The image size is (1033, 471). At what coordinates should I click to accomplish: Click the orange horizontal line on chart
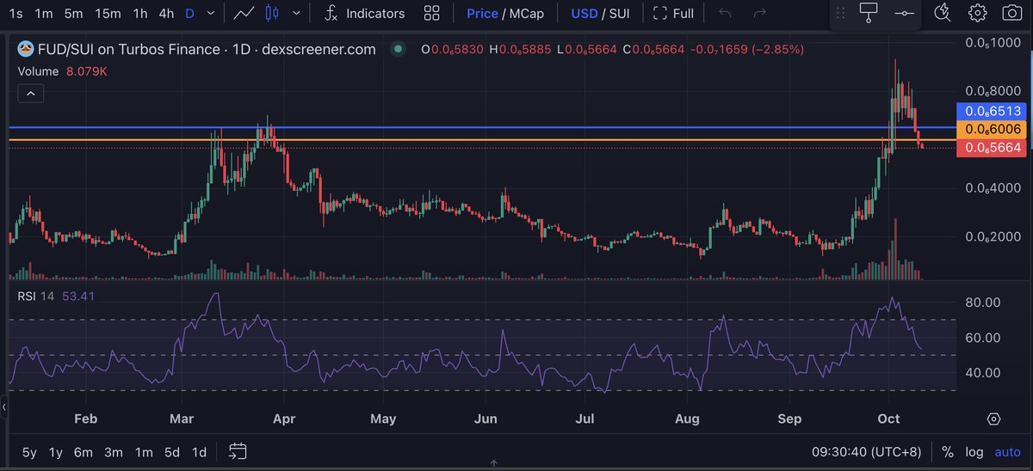(482, 139)
